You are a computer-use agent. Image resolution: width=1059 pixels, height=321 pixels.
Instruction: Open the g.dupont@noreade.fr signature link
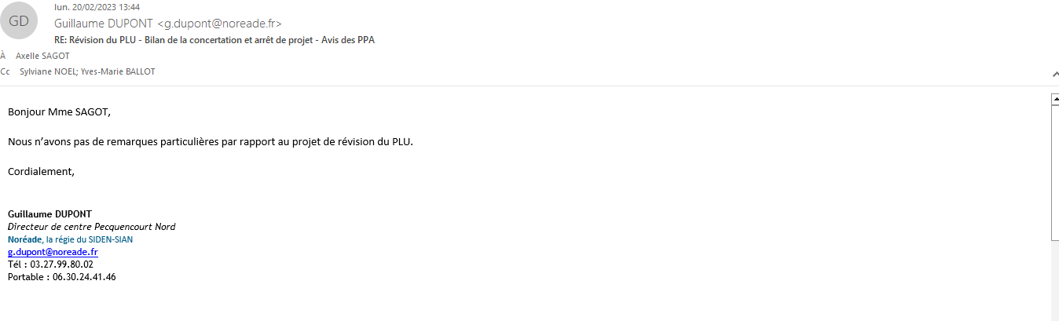[53, 252]
